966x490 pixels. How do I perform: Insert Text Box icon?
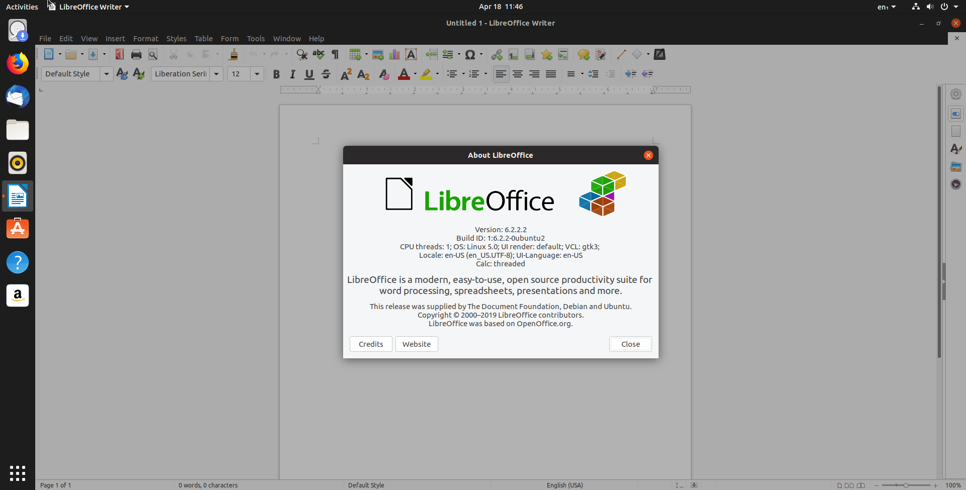pos(411,54)
